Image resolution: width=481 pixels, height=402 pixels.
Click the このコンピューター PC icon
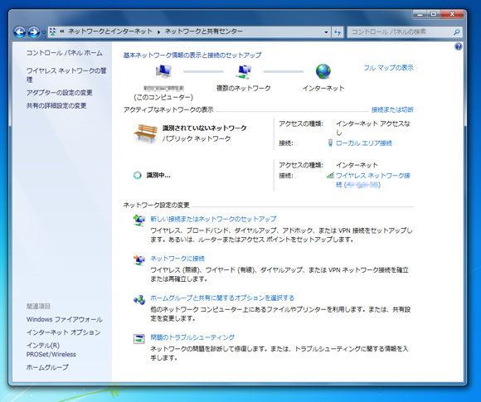pyautogui.click(x=163, y=72)
